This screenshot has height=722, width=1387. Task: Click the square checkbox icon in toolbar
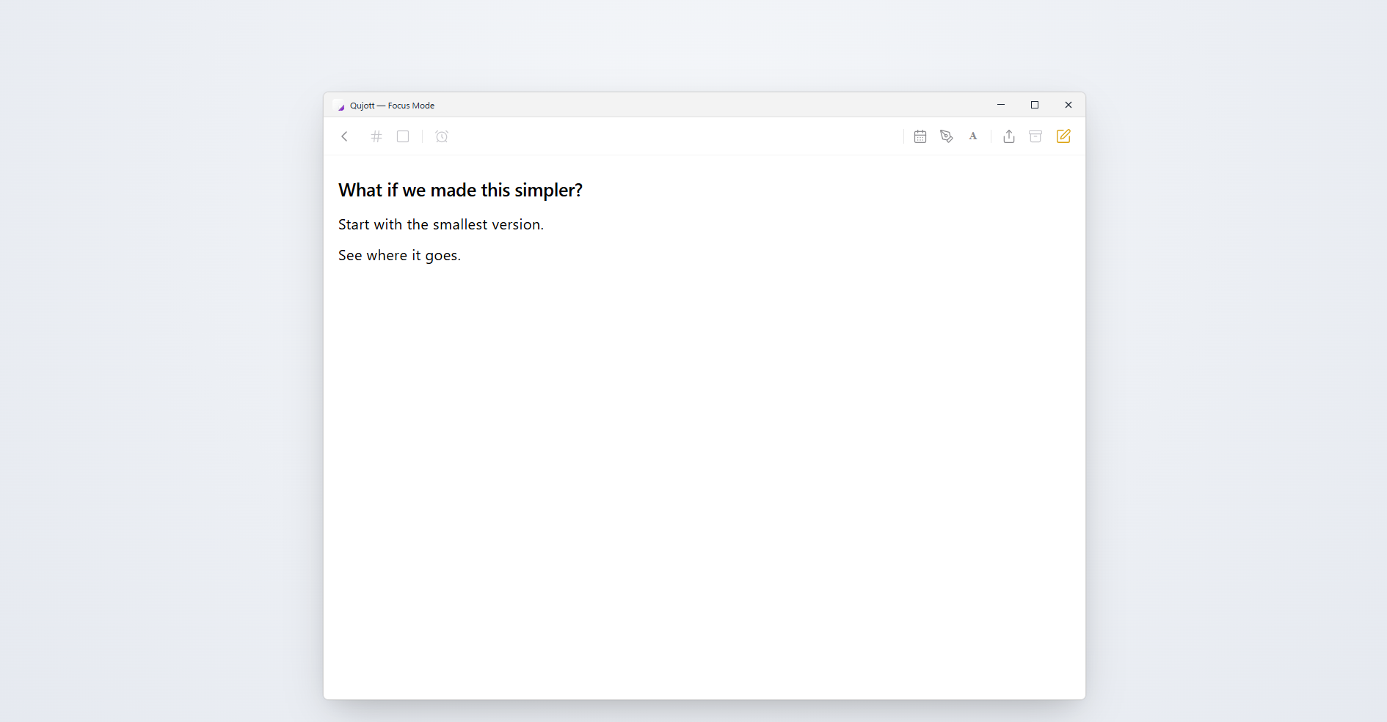[x=403, y=136]
